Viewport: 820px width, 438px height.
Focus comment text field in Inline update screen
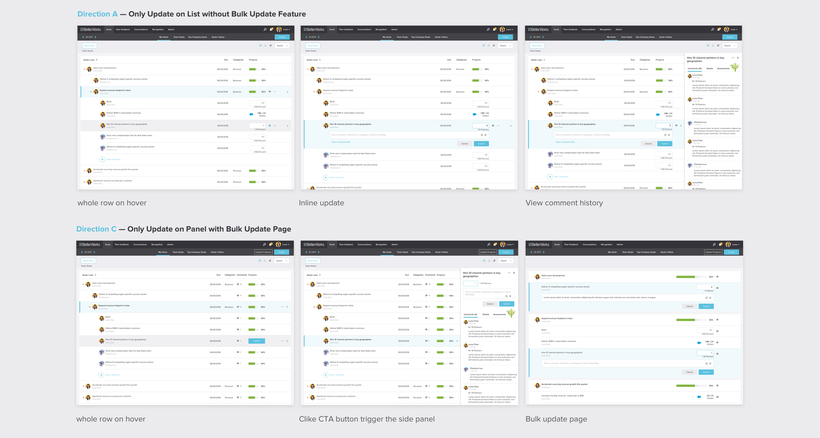(409, 135)
